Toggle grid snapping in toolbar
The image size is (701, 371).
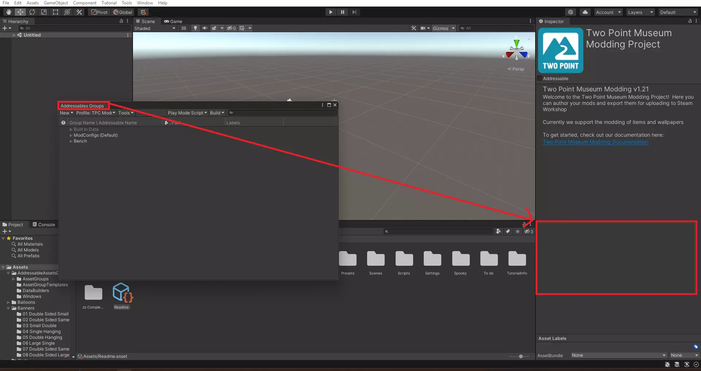click(x=143, y=12)
